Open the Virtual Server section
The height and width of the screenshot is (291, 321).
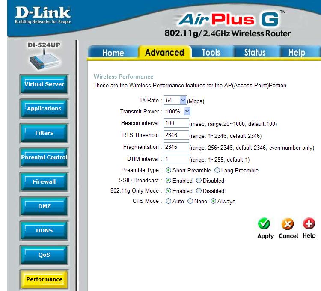coord(44,84)
